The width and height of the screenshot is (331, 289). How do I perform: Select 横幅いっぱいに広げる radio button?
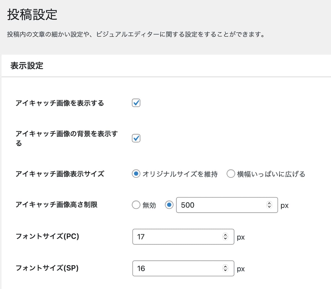point(231,174)
